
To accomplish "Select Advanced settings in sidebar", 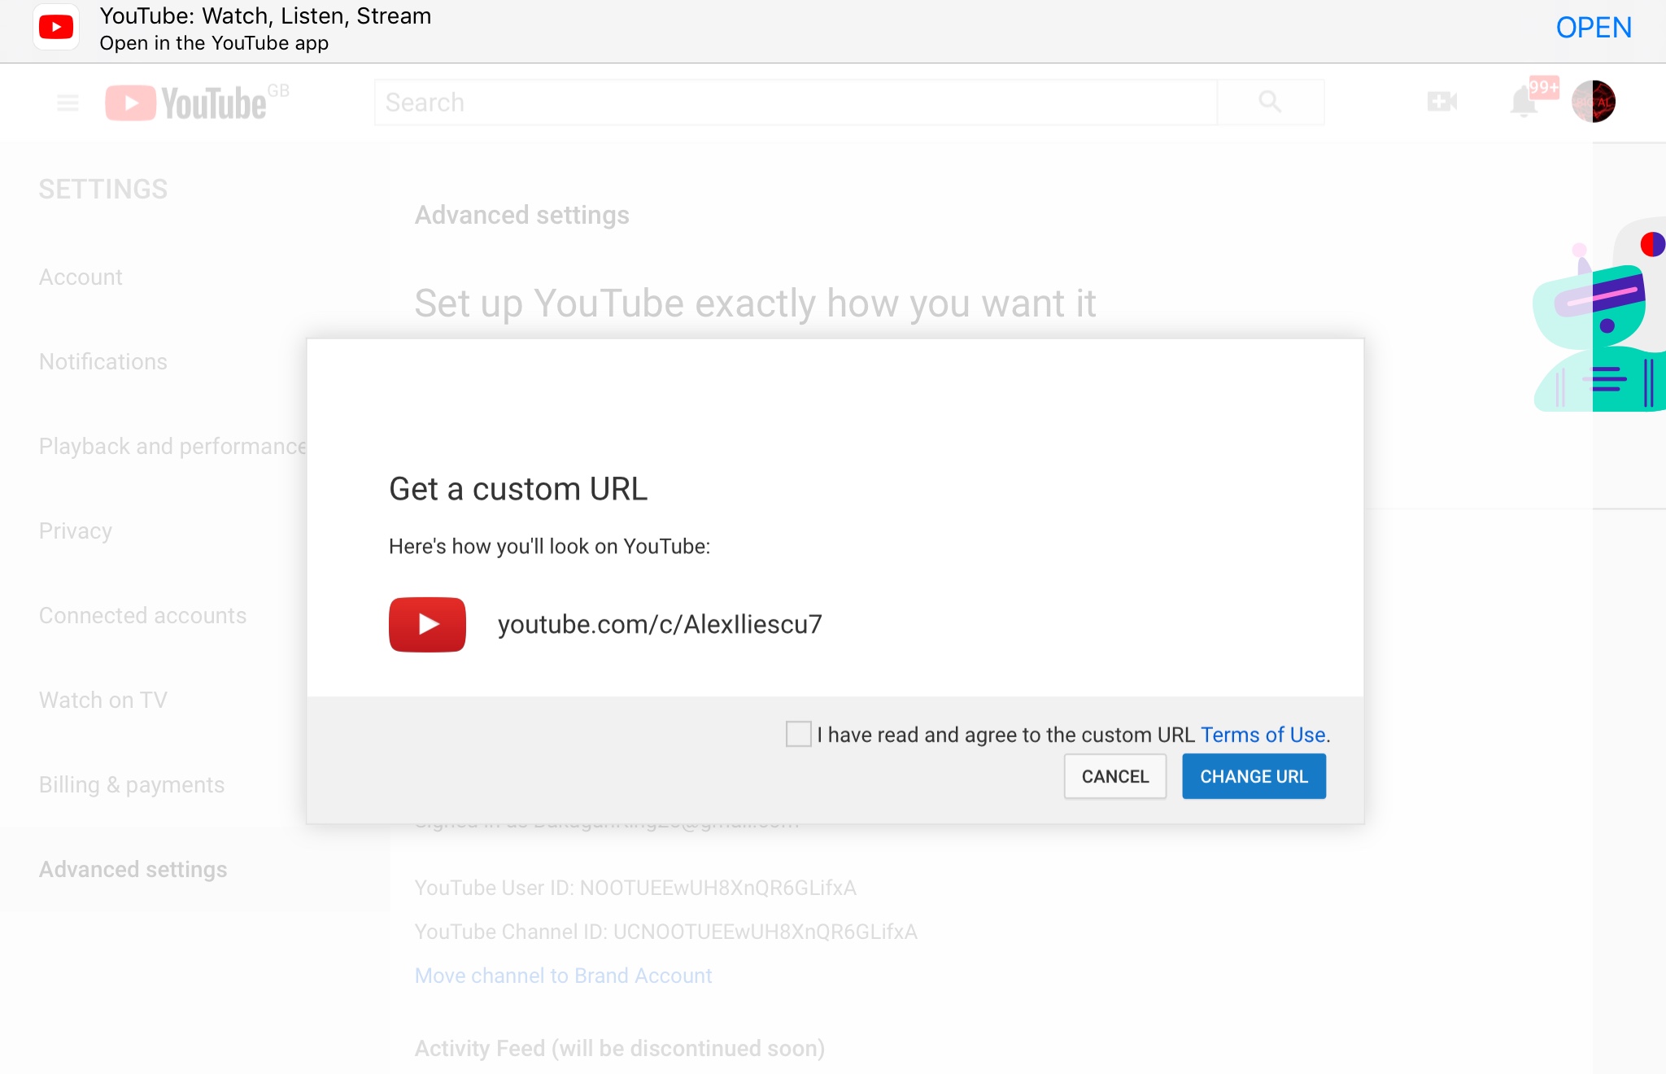I will [133, 870].
